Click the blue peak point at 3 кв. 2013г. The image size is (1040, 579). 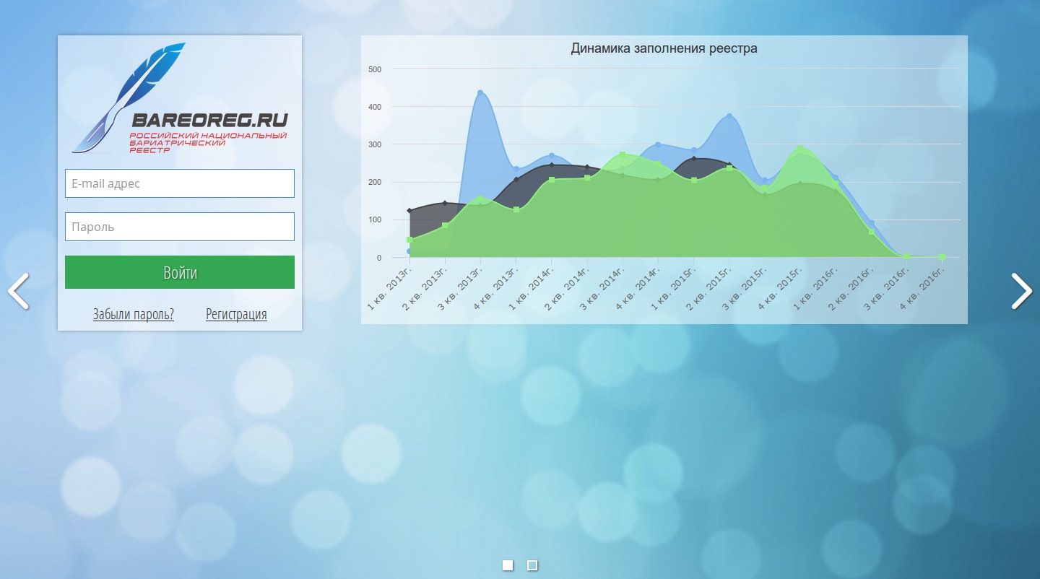coord(480,93)
